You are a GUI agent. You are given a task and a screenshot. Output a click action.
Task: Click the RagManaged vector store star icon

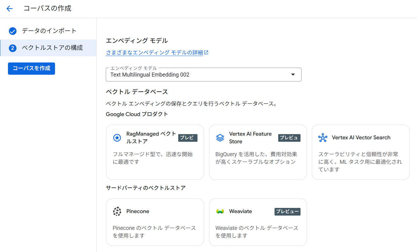click(x=117, y=138)
